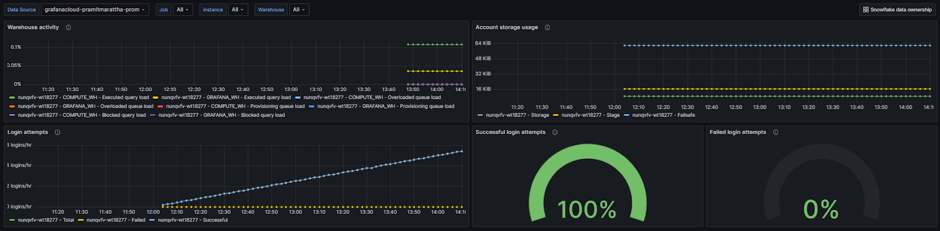Image resolution: width=940 pixels, height=231 pixels.
Task: Click the 64 KiB axis label
Action: (483, 43)
